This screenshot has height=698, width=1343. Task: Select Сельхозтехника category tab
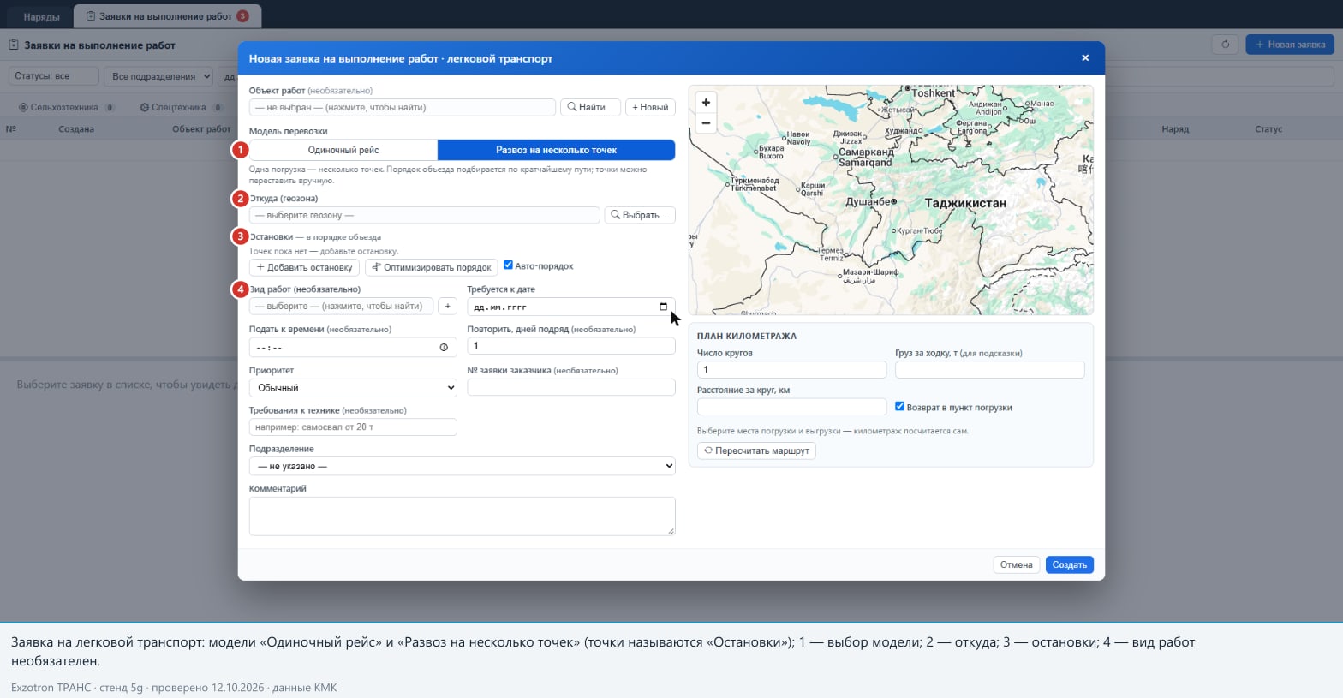point(67,107)
